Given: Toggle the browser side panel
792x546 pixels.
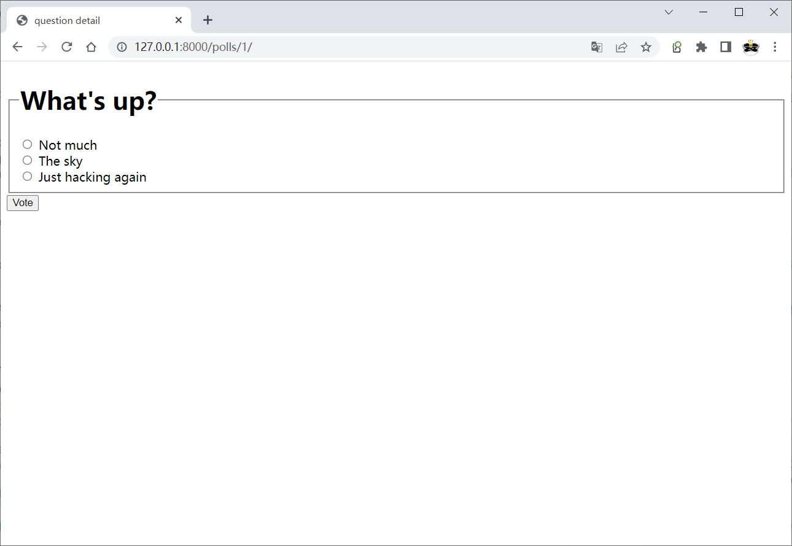Looking at the screenshot, I should point(726,47).
